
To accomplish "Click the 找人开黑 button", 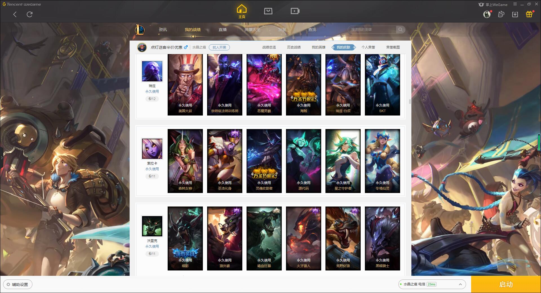I will pos(219,47).
